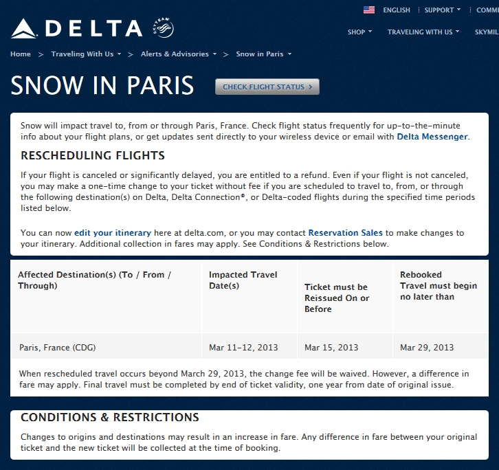Image resolution: width=499 pixels, height=470 pixels.
Task: Open TRAVELING WITH US in main navigation
Action: pos(423,32)
